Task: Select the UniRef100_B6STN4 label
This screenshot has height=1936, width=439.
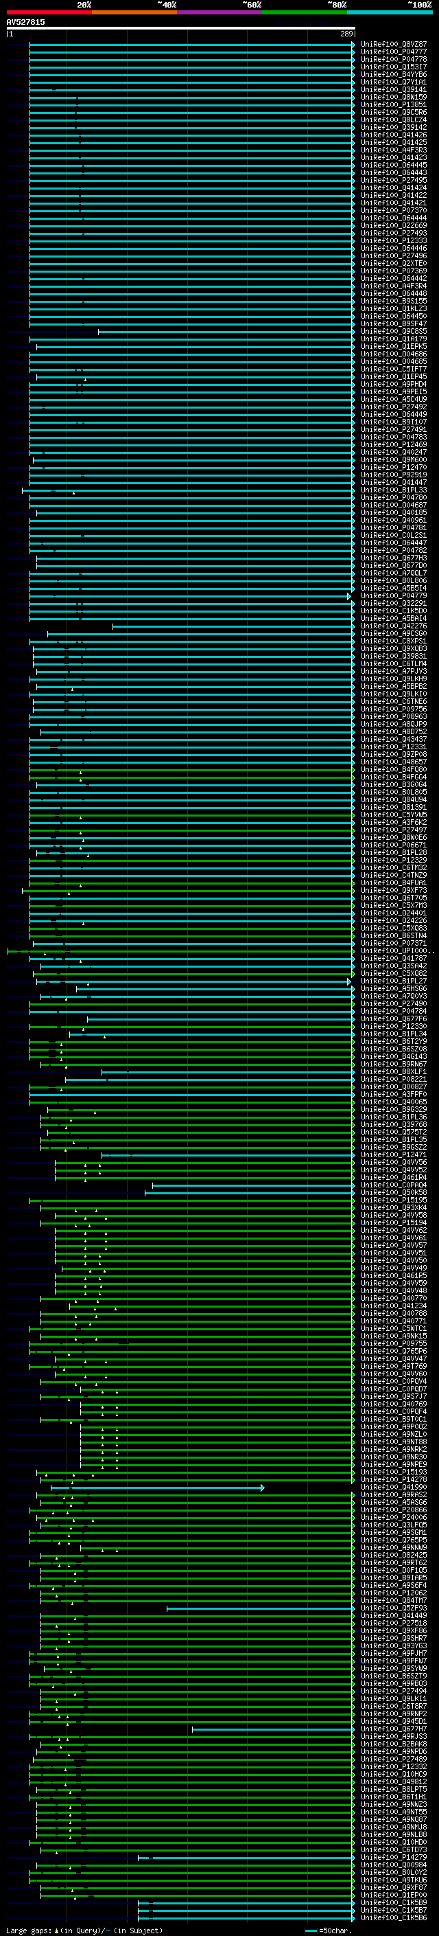Action: click(x=394, y=935)
